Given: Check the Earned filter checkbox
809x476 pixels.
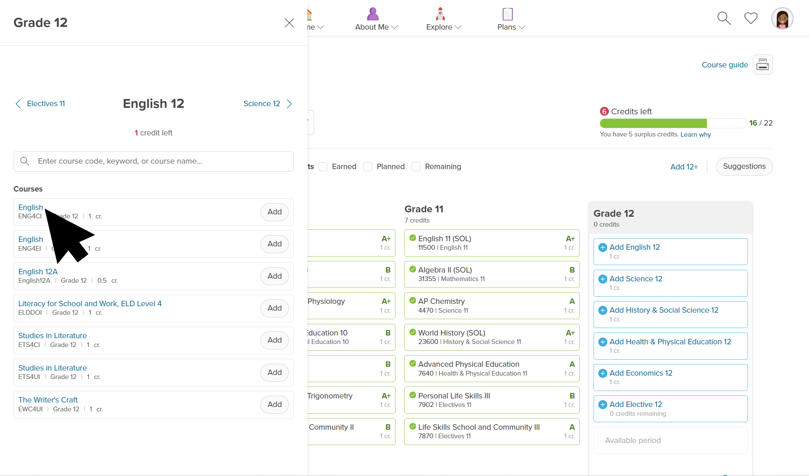Looking at the screenshot, I should coord(323,167).
